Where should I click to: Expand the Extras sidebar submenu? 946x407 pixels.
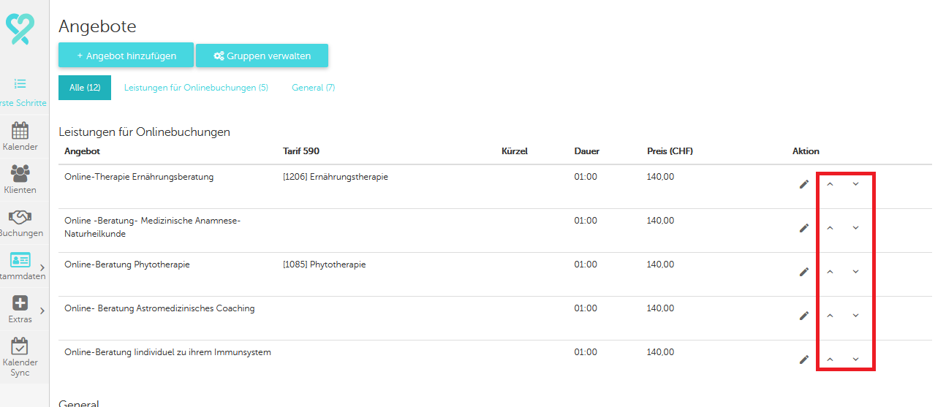coord(42,311)
